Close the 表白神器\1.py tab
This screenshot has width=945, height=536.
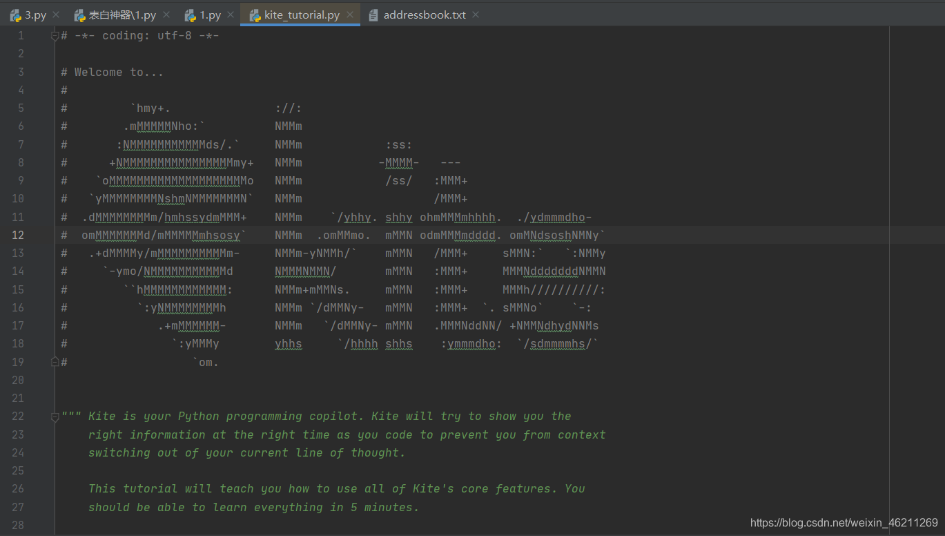166,15
